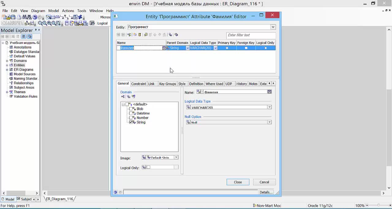This screenshot has height=209, width=392.
Task: Open the Logical Data Type dropdown arrow
Action: coord(269,107)
